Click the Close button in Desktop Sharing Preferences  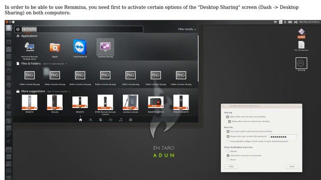pyautogui.click(x=292, y=166)
